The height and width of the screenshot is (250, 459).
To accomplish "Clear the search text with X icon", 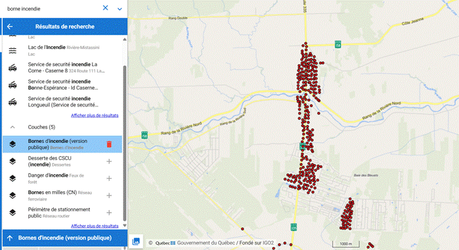I will pos(106,8).
